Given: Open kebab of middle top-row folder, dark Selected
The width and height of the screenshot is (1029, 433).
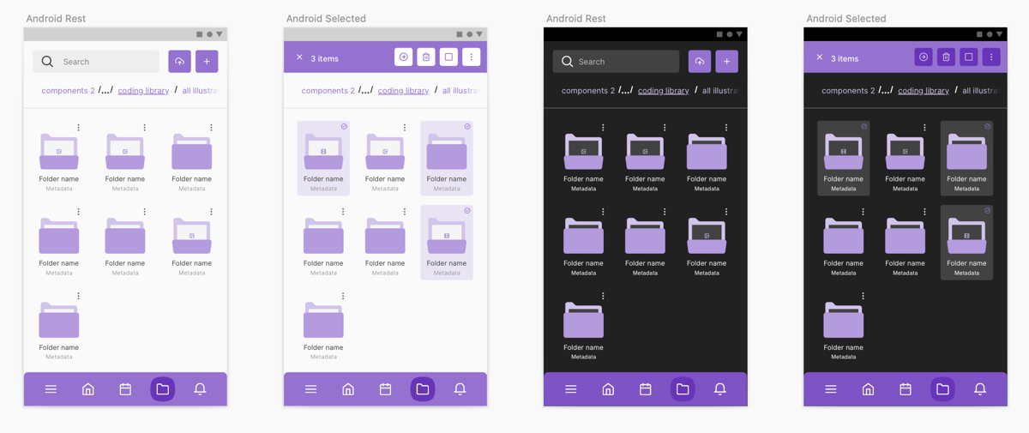Looking at the screenshot, I should 924,128.
